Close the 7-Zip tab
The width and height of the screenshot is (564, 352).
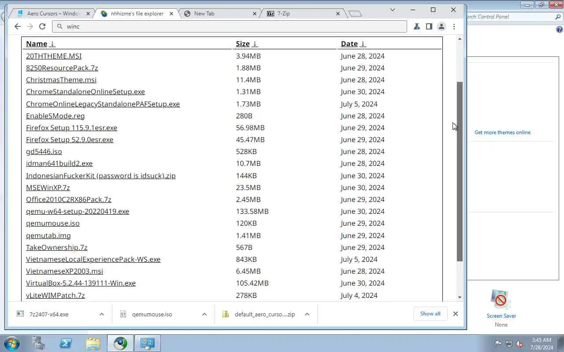(338, 14)
